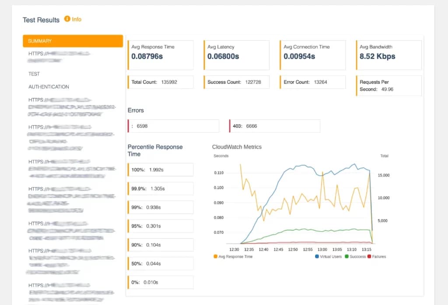Select the Avg Latency metric card
The image size is (448, 305).
pos(236,55)
